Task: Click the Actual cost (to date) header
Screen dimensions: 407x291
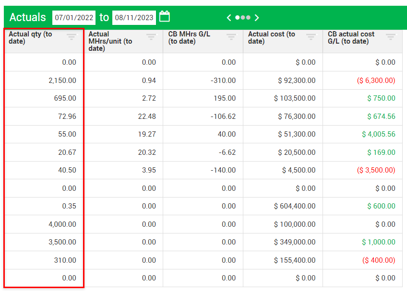Action: (272, 38)
